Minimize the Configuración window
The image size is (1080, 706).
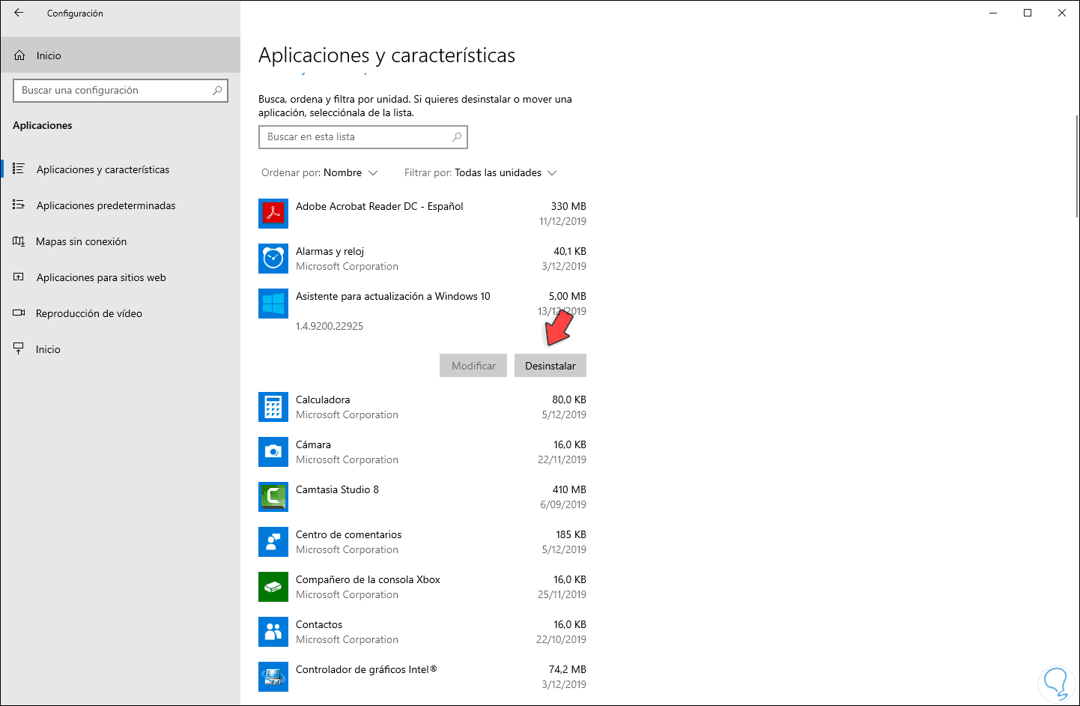993,13
